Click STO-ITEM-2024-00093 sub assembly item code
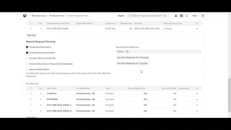 (60, 29)
